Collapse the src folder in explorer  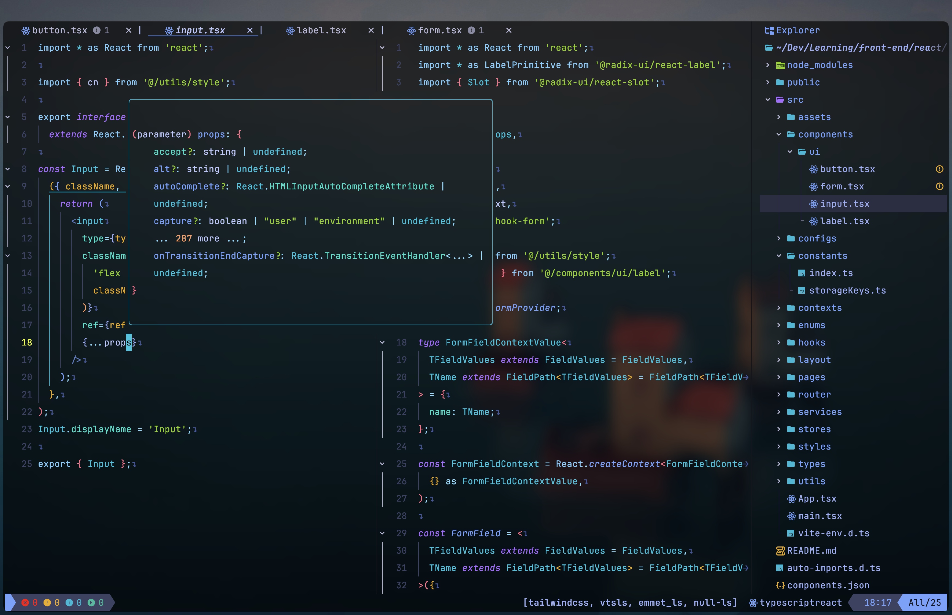(x=767, y=100)
